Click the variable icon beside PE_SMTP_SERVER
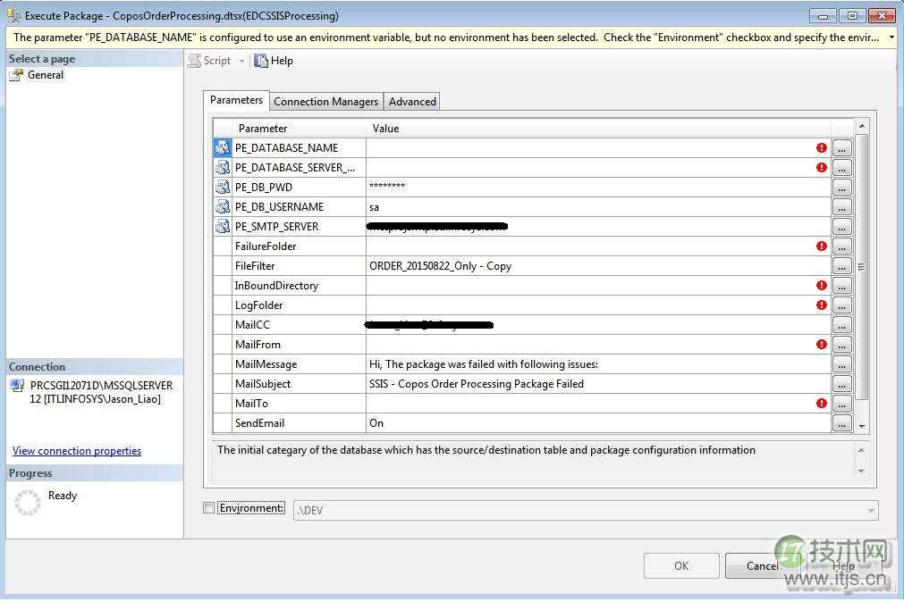The width and height of the screenshot is (904, 601). coord(222,226)
